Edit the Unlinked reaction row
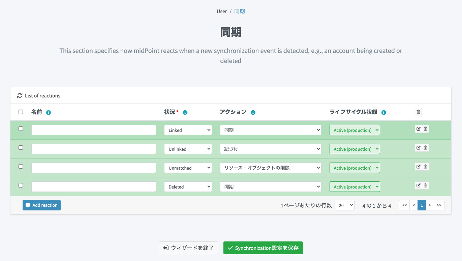The height and width of the screenshot is (261, 462). [x=418, y=148]
